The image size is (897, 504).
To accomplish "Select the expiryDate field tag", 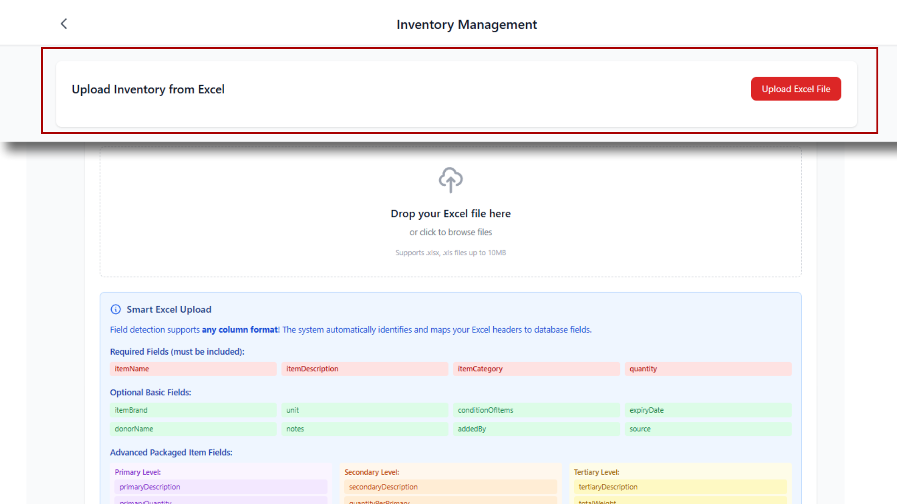I will [x=708, y=410].
